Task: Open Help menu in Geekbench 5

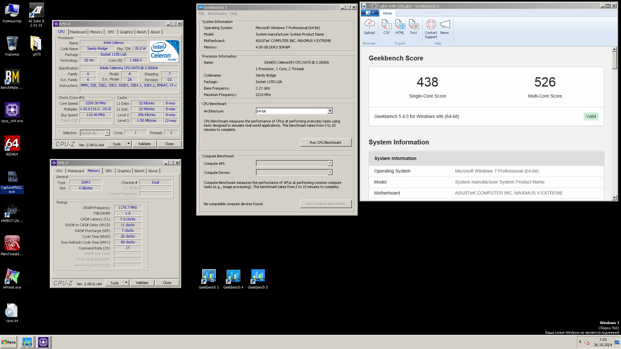Action: (x=234, y=14)
